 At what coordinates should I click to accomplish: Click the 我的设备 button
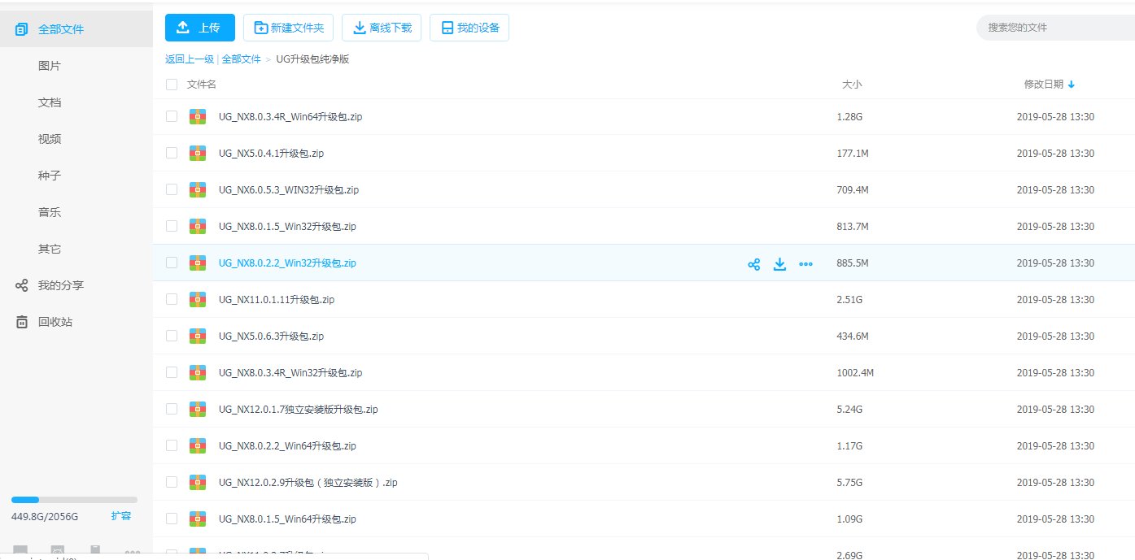[469, 28]
